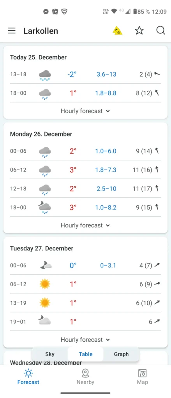171x398 pixels.
Task: Tap the sun icon for Tuesday 06–12
Action: coord(45,284)
